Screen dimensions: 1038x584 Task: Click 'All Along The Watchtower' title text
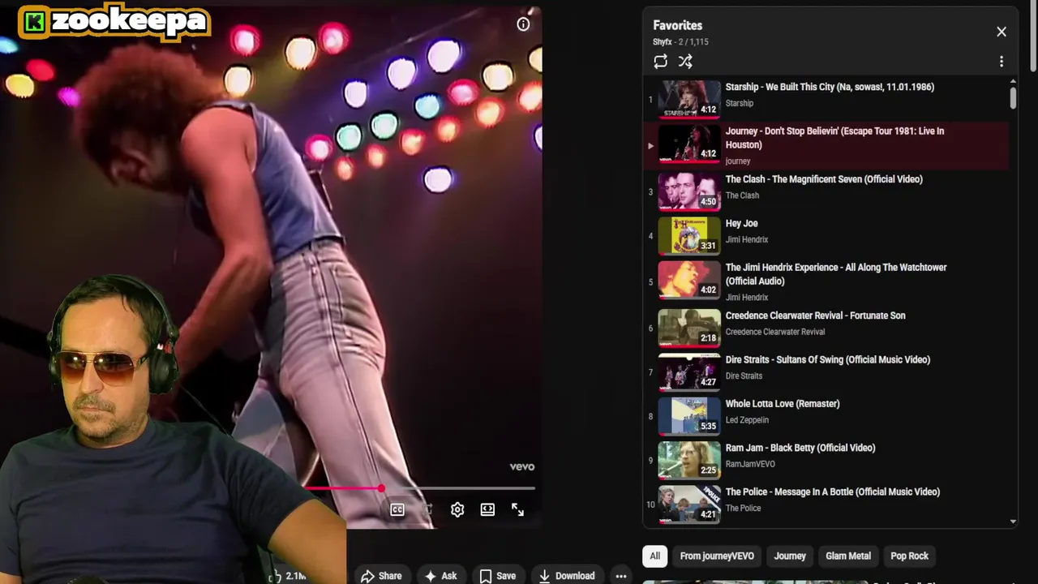click(x=836, y=274)
